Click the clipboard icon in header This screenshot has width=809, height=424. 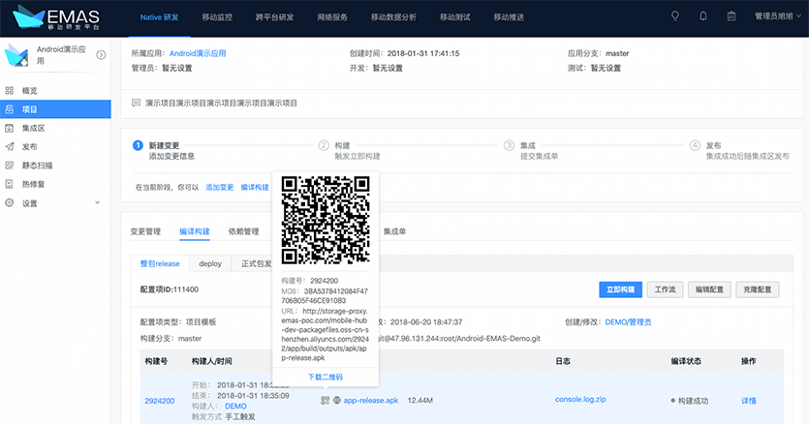coord(731,16)
